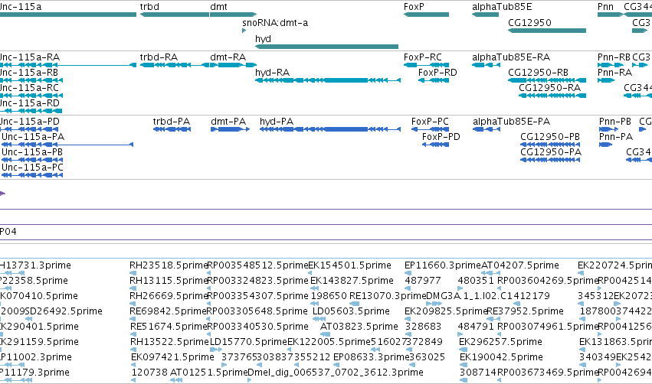652x384 pixels.
Task: Click the Pnn-PB protein label
Action: (615, 122)
